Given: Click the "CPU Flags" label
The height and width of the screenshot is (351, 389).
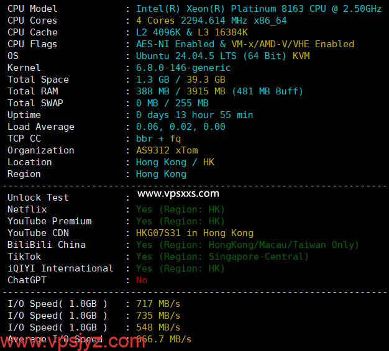Looking at the screenshot, I should (x=32, y=44).
